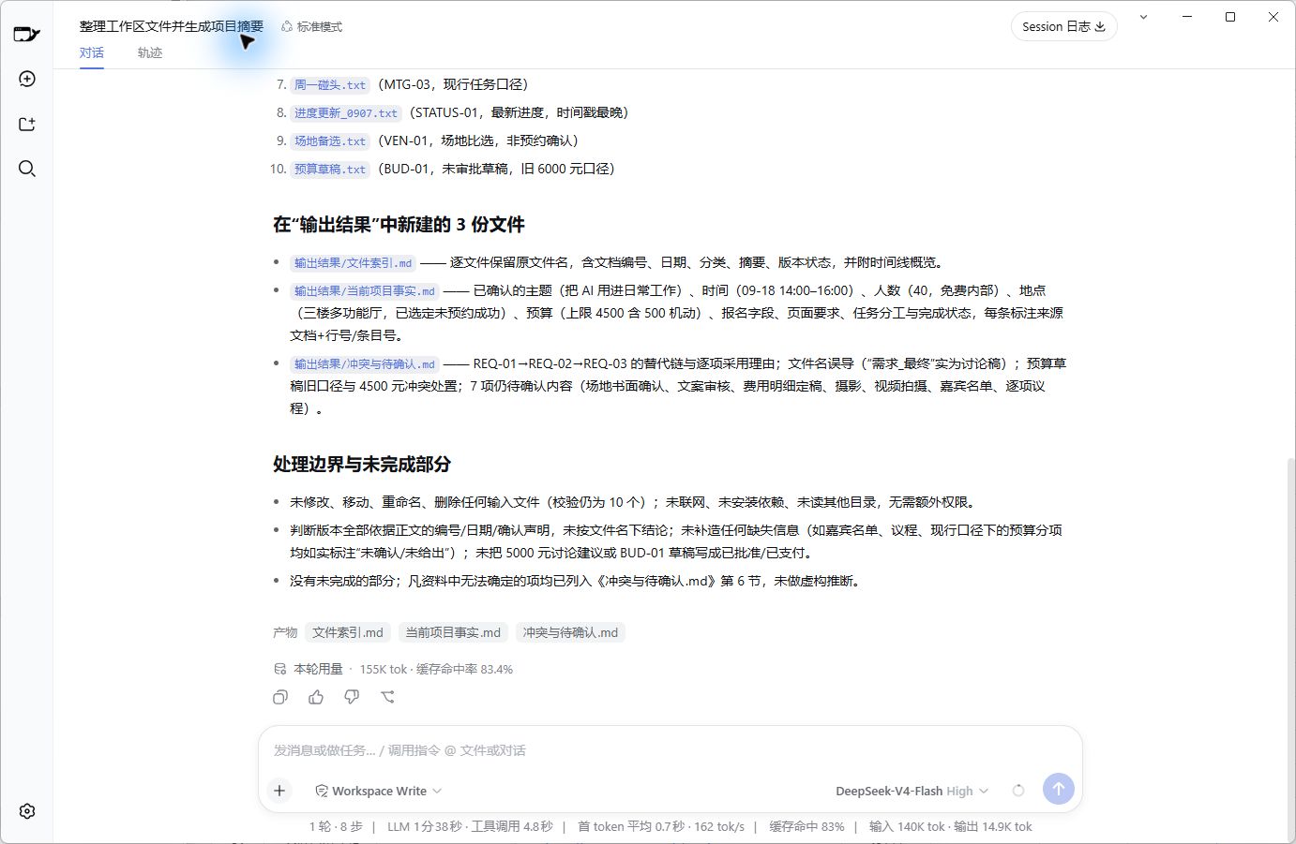1296x844 pixels.
Task: Click the LLM 1分38秒 timing status entry
Action: (x=425, y=827)
